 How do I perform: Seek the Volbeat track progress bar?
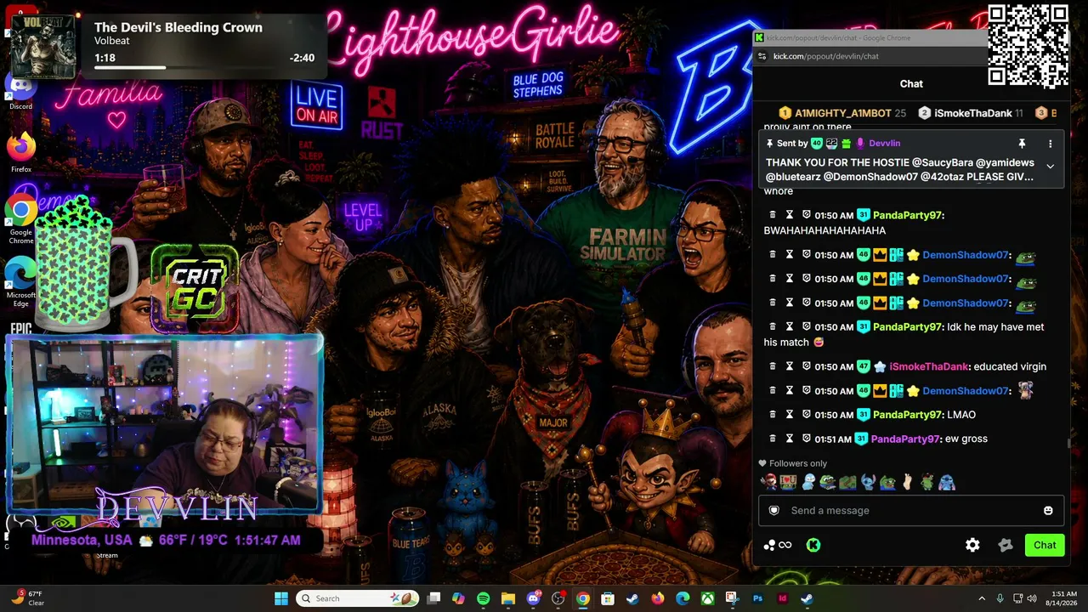(203, 66)
